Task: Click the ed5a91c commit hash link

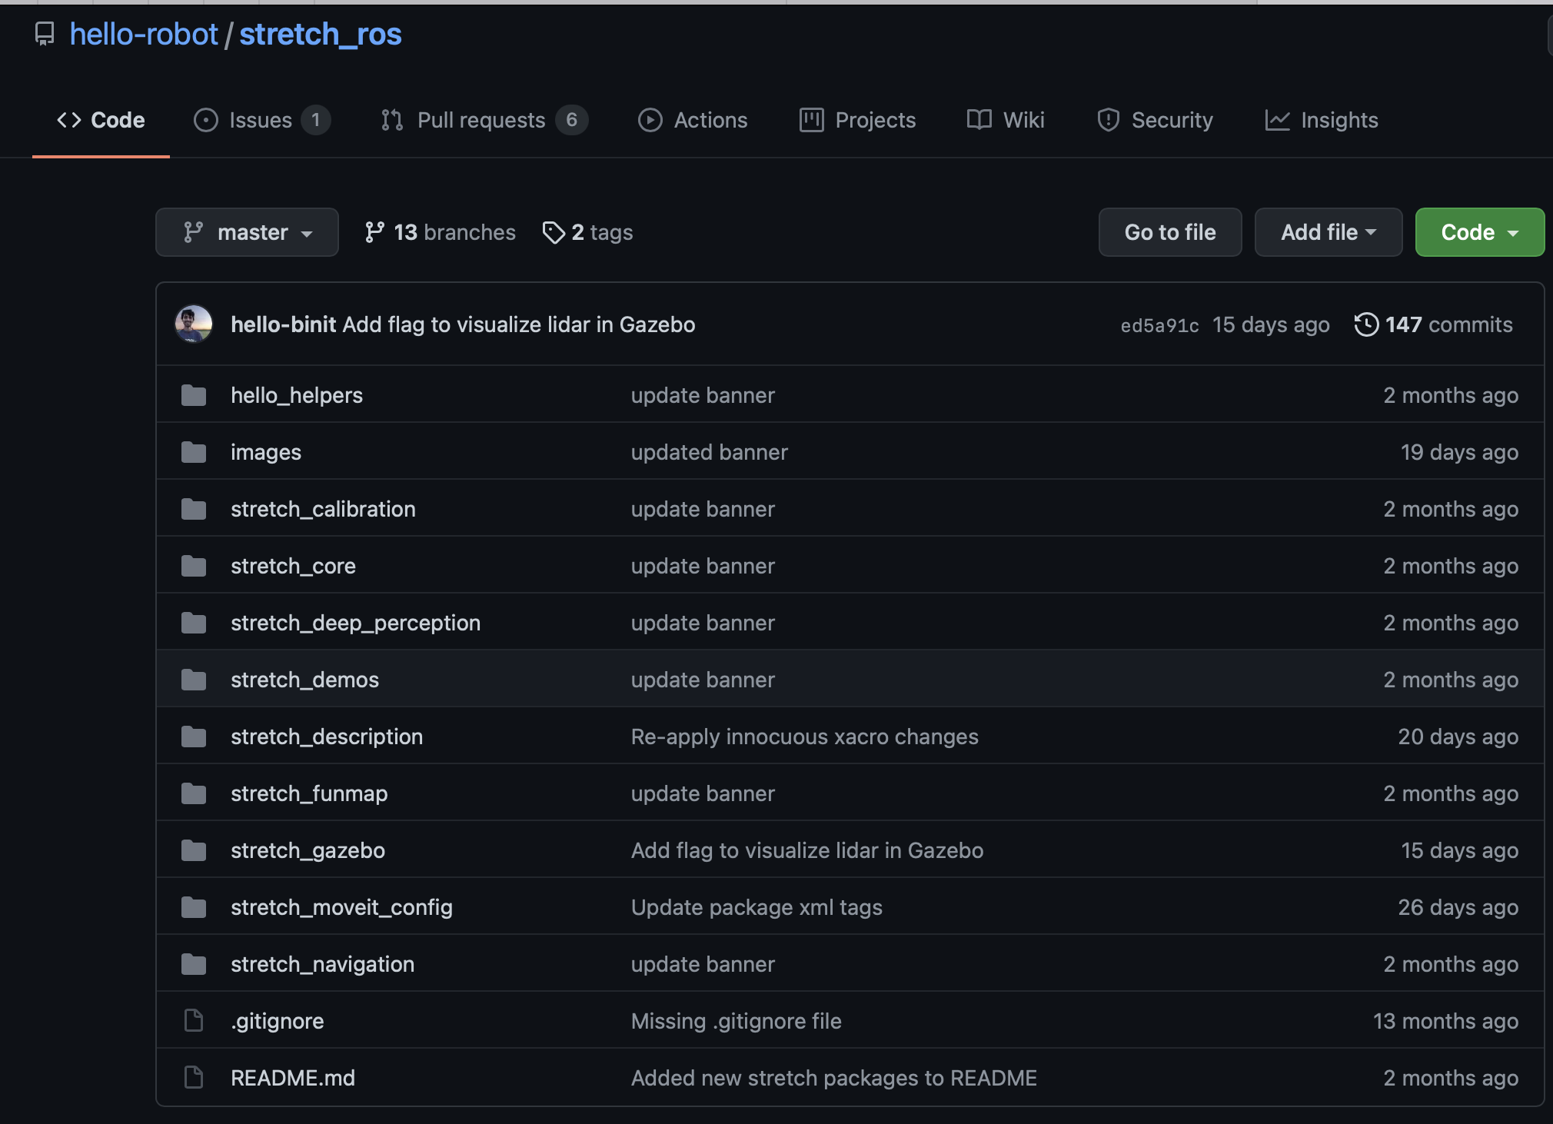Action: click(1159, 325)
